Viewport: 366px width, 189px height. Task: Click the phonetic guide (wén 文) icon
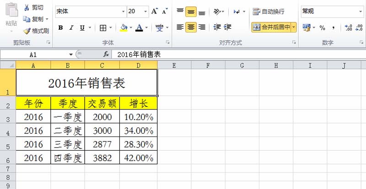click(160, 28)
